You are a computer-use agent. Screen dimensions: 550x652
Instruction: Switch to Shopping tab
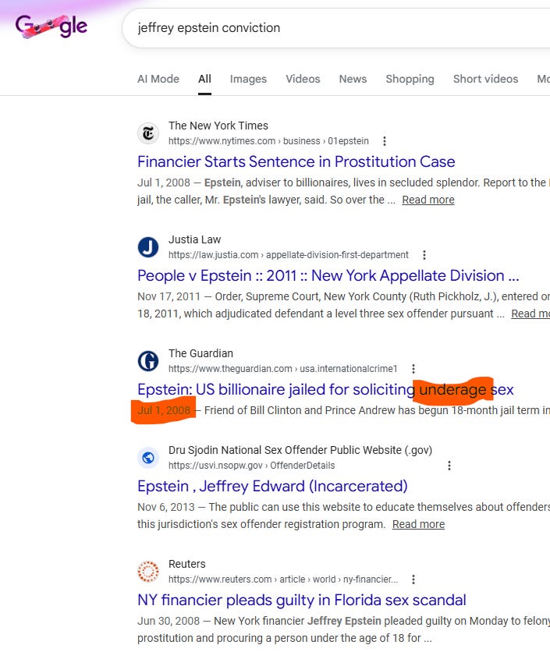click(410, 79)
